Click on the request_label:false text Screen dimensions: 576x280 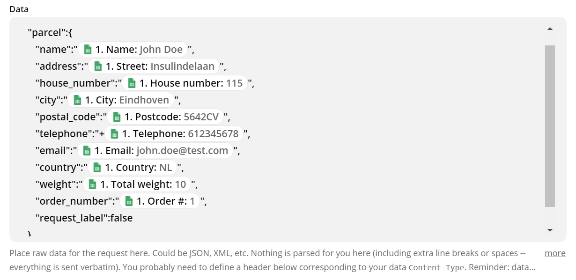point(84,218)
